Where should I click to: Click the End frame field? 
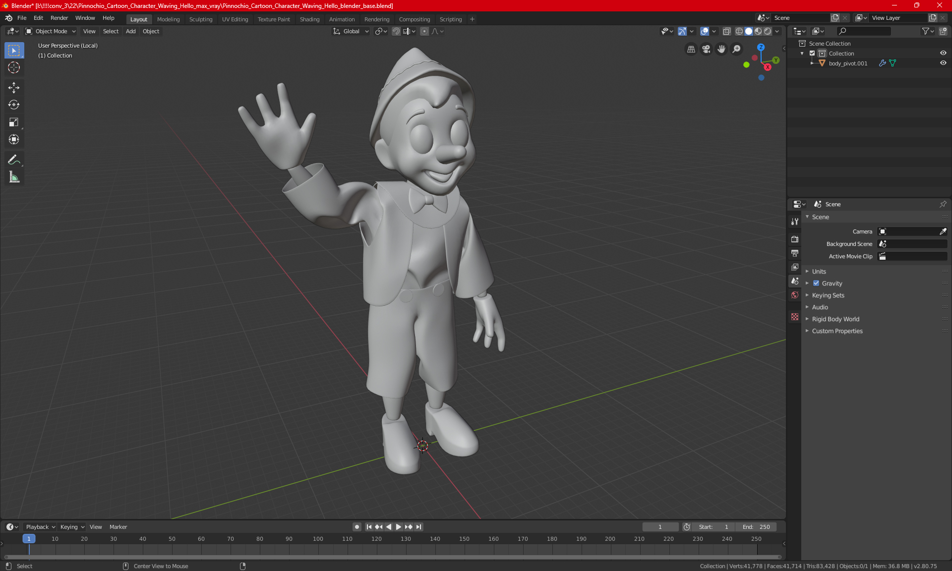point(756,527)
